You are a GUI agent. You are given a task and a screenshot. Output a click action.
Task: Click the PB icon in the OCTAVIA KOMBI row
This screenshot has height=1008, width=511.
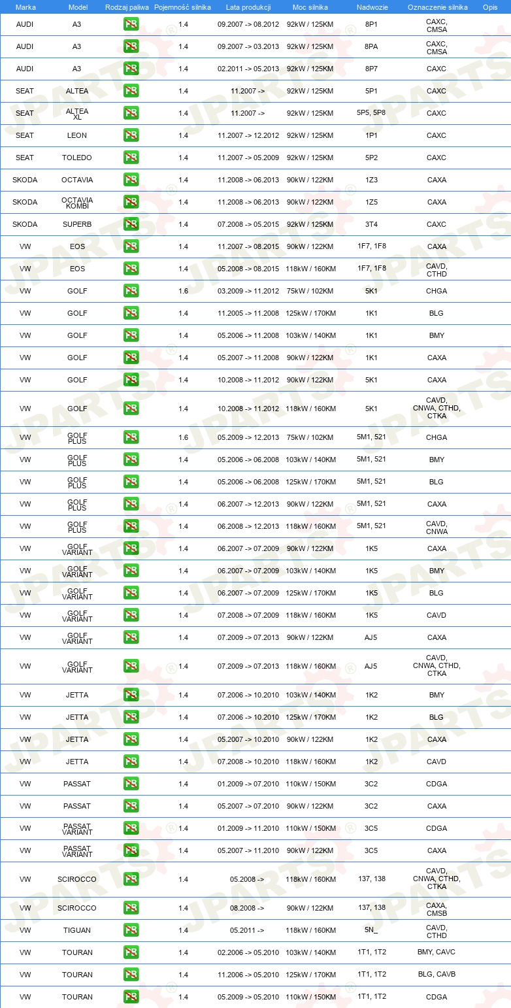[131, 202]
